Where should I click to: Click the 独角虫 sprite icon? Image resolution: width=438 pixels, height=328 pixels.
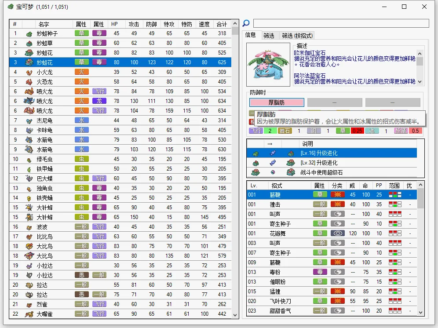click(29, 189)
